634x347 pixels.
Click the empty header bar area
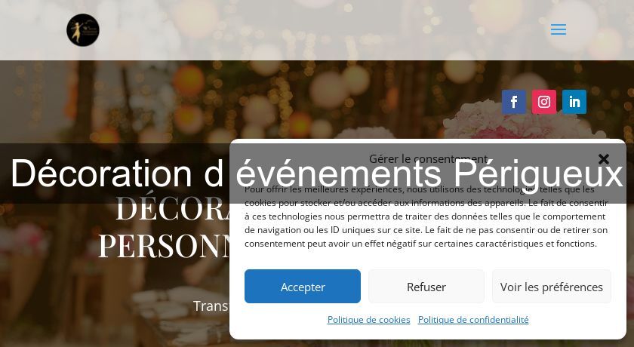point(324,30)
